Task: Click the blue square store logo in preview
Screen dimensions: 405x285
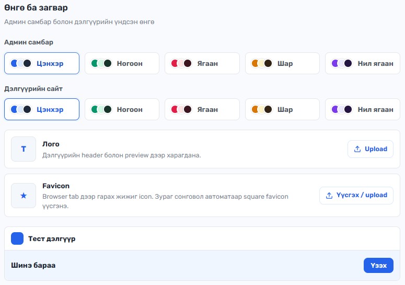Action: tap(17, 238)
